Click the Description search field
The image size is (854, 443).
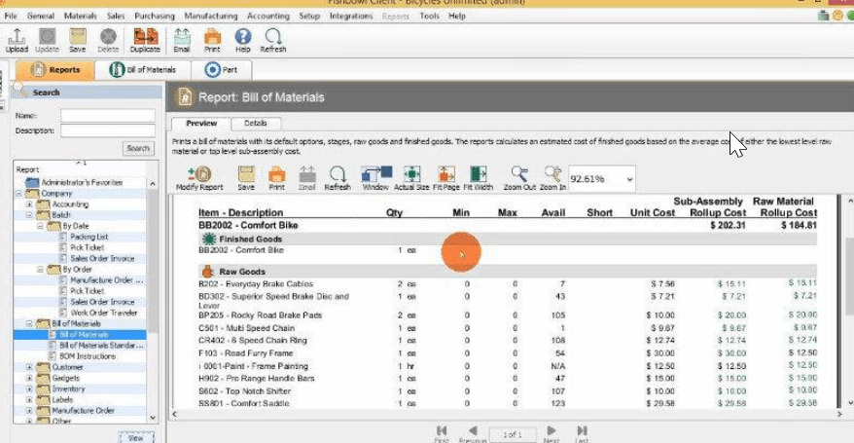click(x=108, y=130)
